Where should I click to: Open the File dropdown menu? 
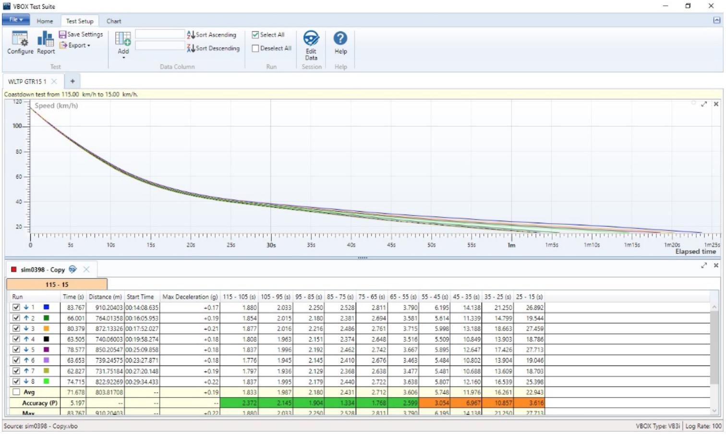(16, 20)
